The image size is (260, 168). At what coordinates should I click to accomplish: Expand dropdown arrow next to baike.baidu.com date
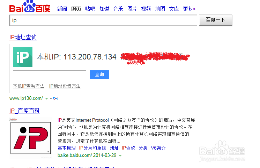(x=120, y=155)
